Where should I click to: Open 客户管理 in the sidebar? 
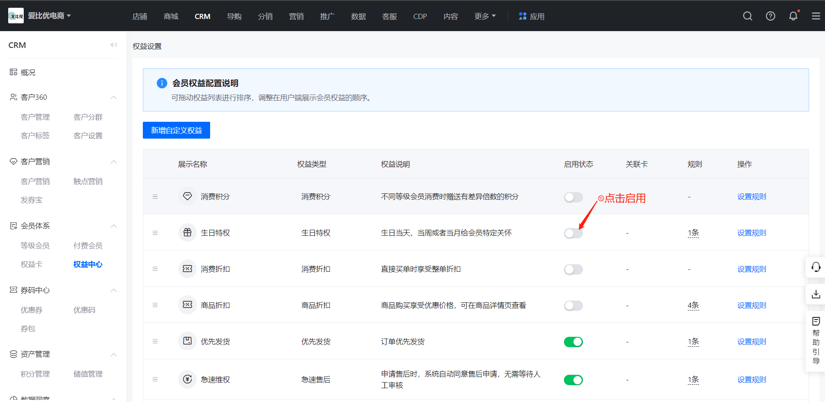click(x=35, y=117)
